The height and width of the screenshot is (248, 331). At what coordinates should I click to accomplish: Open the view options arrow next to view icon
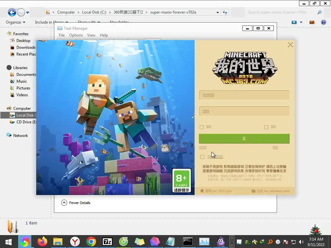click(x=301, y=22)
